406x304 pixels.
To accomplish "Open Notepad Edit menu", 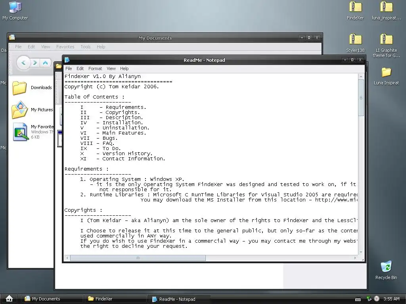I will (80, 68).
